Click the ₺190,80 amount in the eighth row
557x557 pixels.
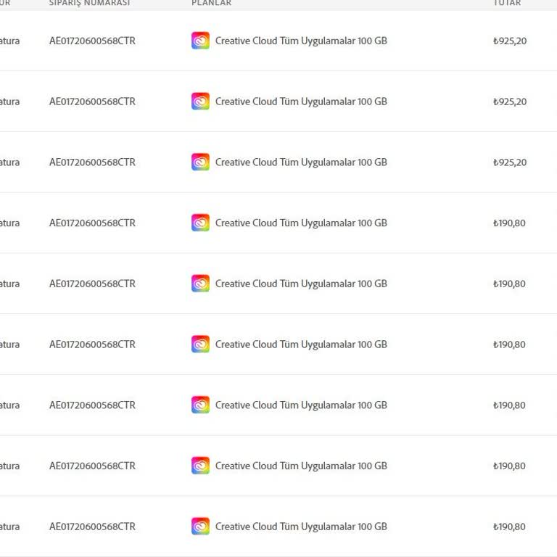tap(509, 466)
